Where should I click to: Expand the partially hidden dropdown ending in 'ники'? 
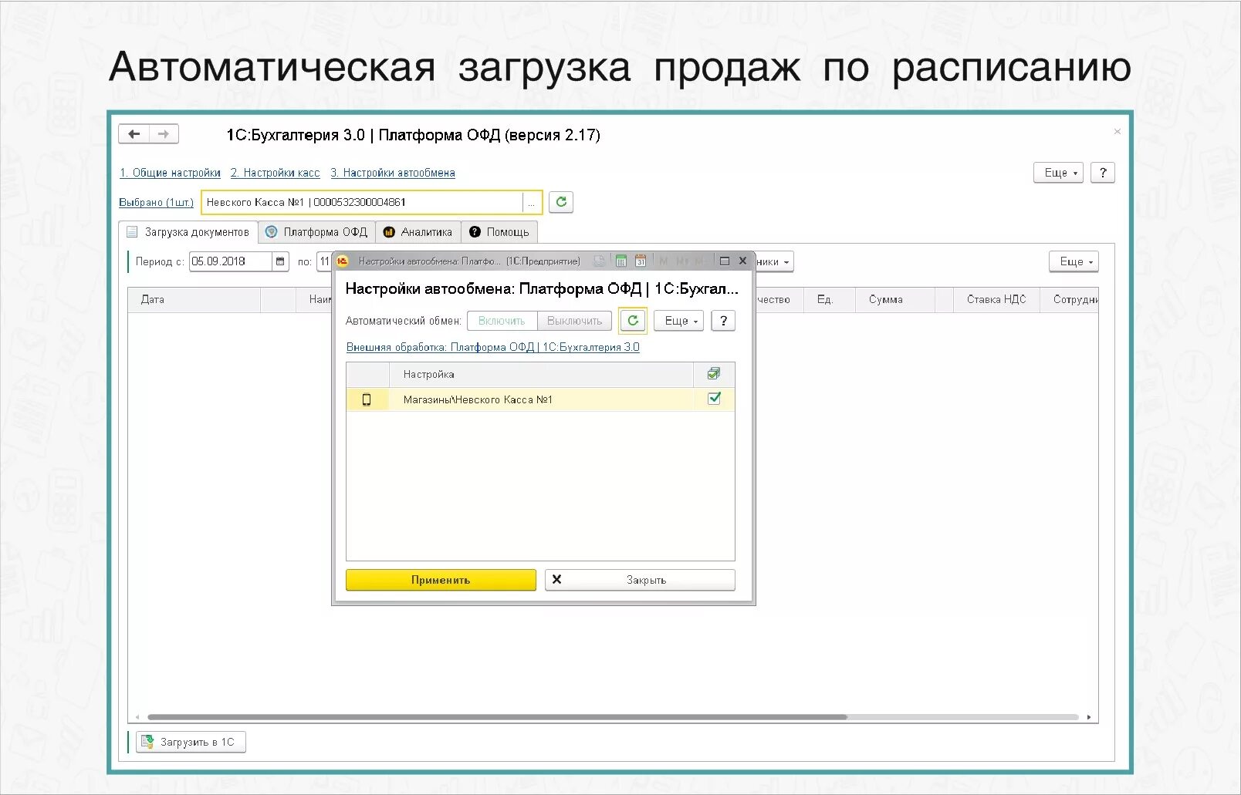(774, 261)
